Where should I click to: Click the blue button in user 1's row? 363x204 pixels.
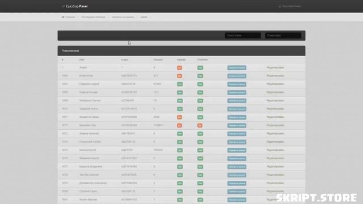[237, 68]
